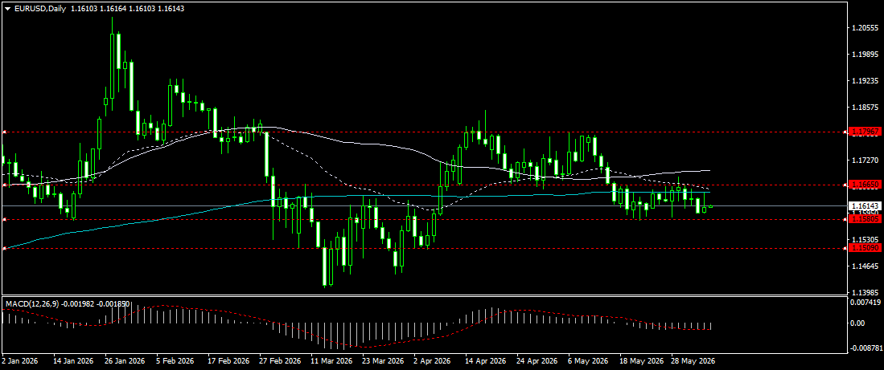This screenshot has width=884, height=370.
Task: Click the red 1.15805 level price tag
Action: [x=864, y=219]
